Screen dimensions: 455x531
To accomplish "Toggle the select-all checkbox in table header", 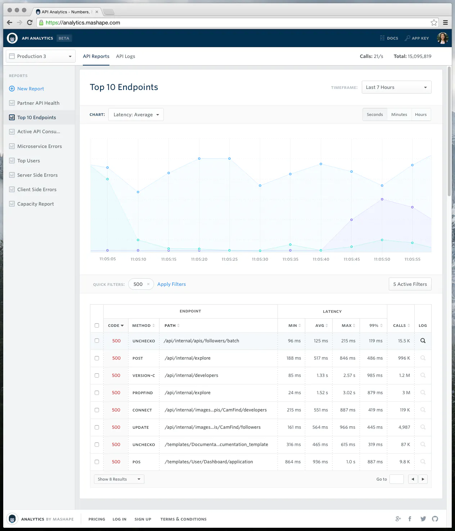I will (97, 325).
